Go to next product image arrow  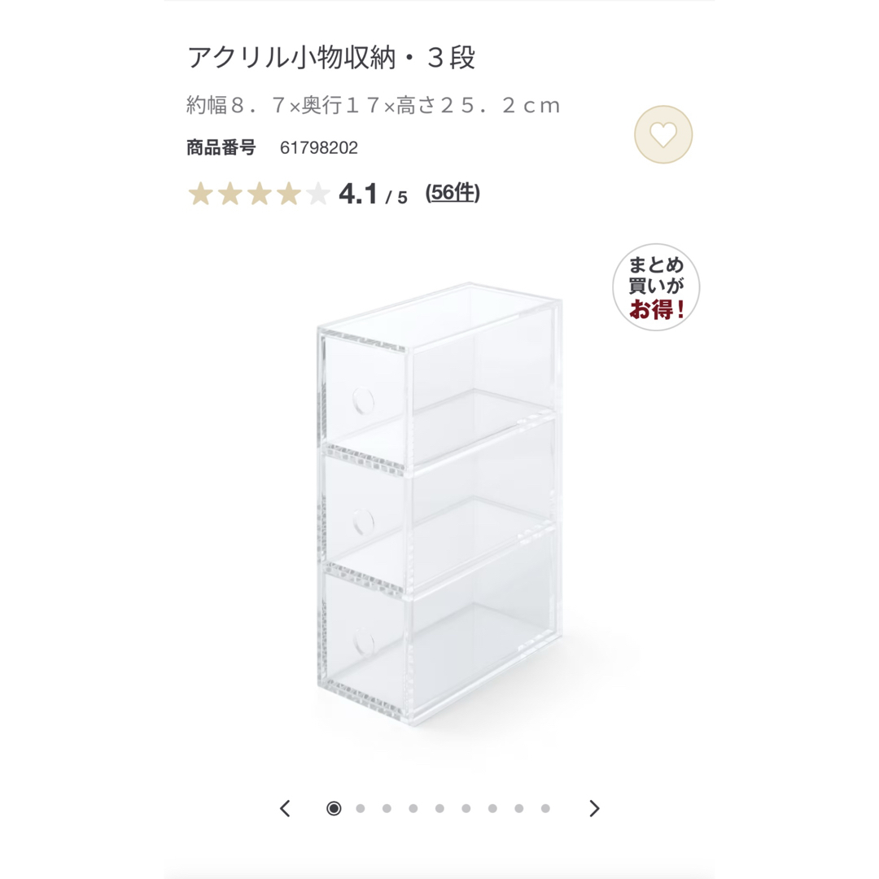click(x=595, y=808)
